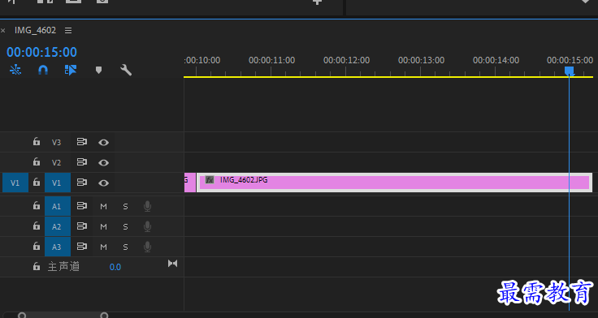598x318 pixels.
Task: Toggle lock on track V3
Action: [x=37, y=142]
